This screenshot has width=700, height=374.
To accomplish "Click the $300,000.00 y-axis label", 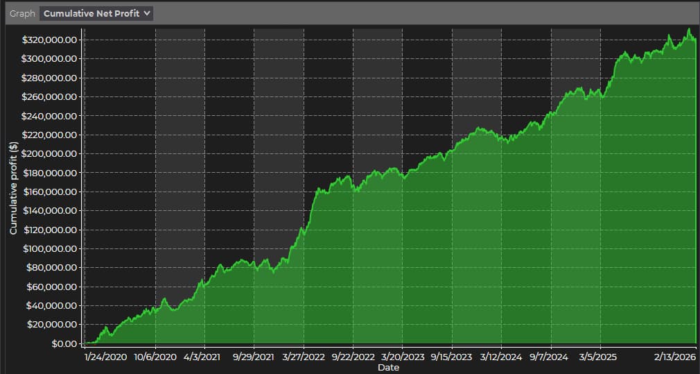I will [49, 59].
